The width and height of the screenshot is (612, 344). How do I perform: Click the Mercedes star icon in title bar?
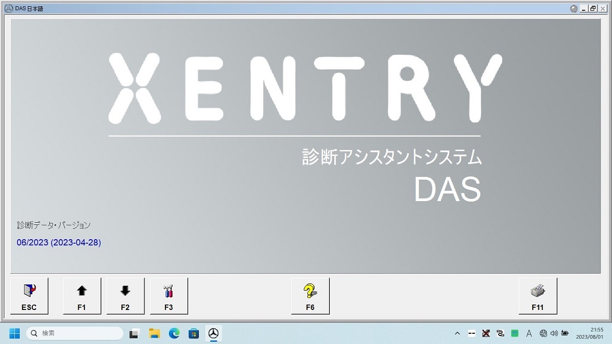coord(8,8)
